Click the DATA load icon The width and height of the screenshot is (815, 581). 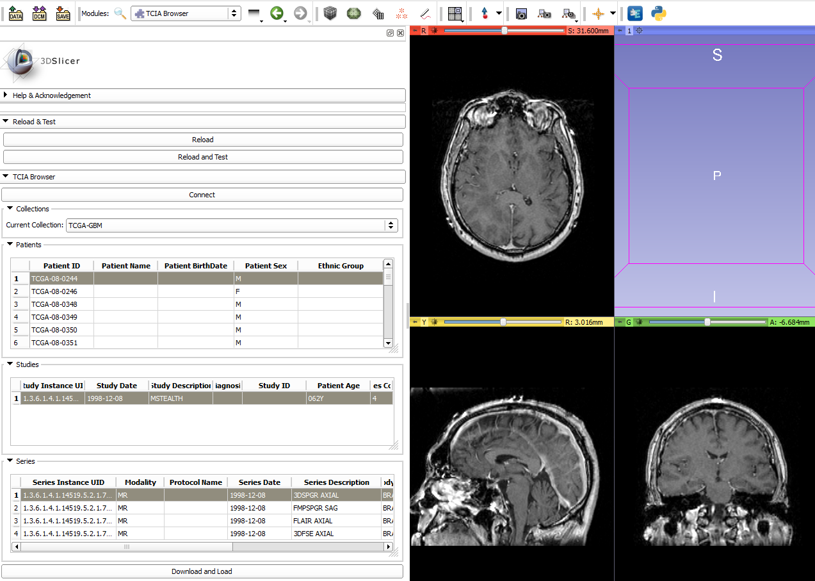pos(15,13)
